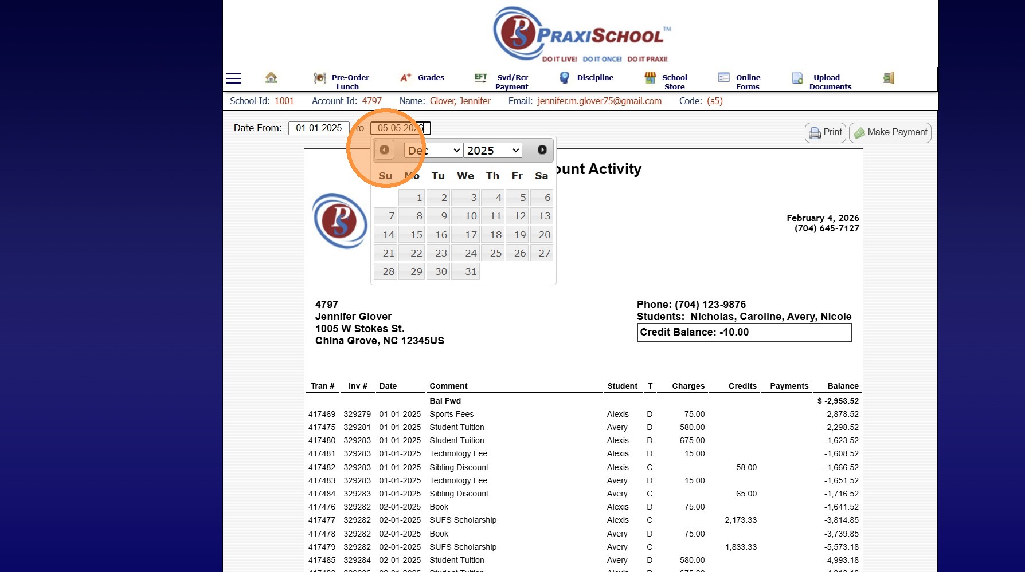Viewport: 1025px width, 572px height.
Task: Click the exit door icon in navigation
Action: pos(889,77)
